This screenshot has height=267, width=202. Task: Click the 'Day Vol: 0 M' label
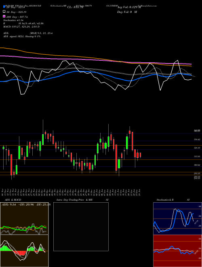tap(127, 12)
